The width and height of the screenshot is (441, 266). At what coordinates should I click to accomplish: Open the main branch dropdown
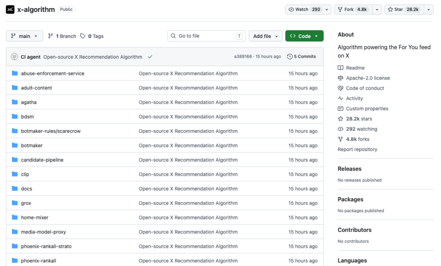click(25, 36)
